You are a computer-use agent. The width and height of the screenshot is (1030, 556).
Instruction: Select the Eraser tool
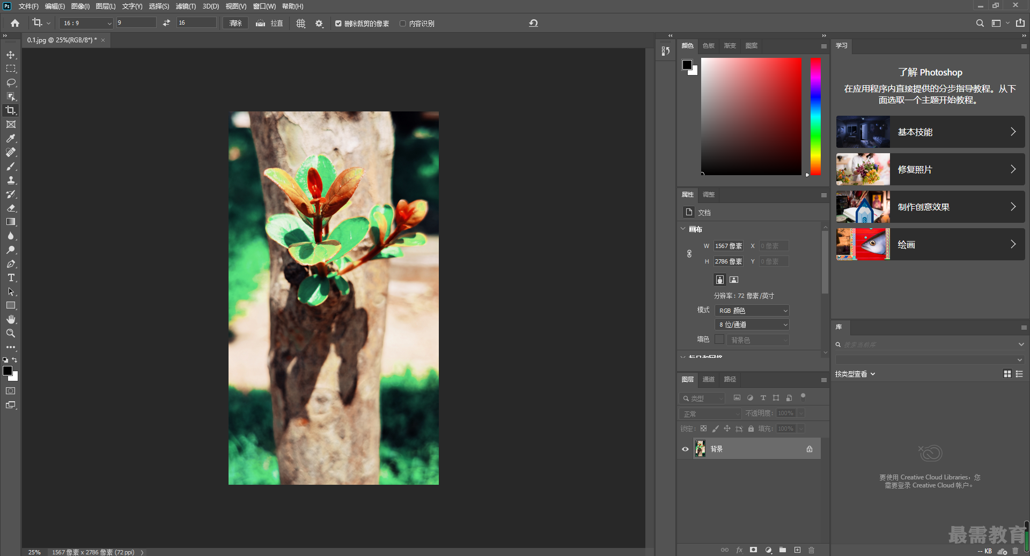click(x=11, y=208)
